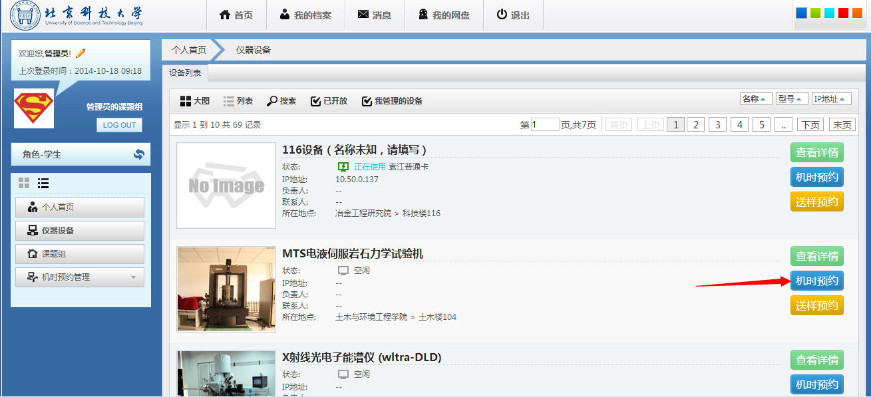
Task: Click 机时预约 for MTS电液伺服岩石力学试验机
Action: (816, 281)
